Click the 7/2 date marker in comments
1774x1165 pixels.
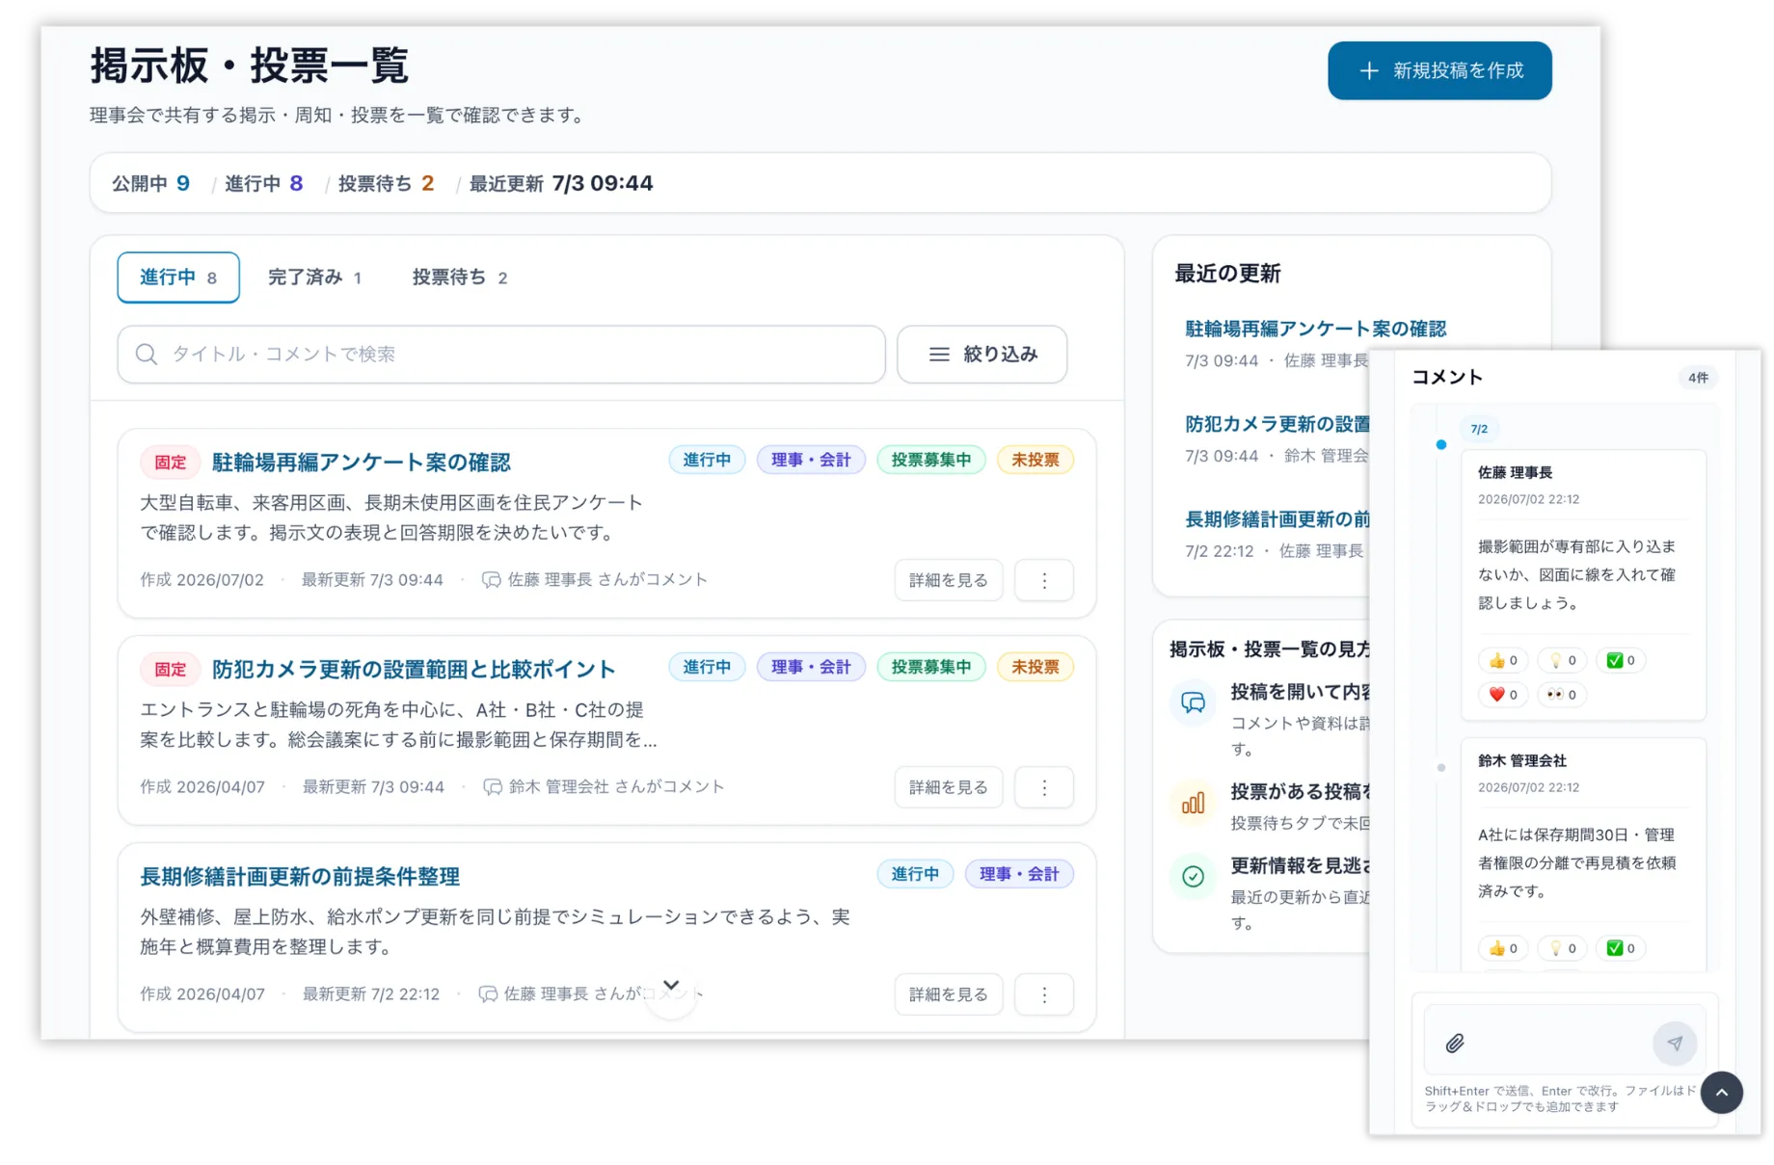[x=1479, y=430]
